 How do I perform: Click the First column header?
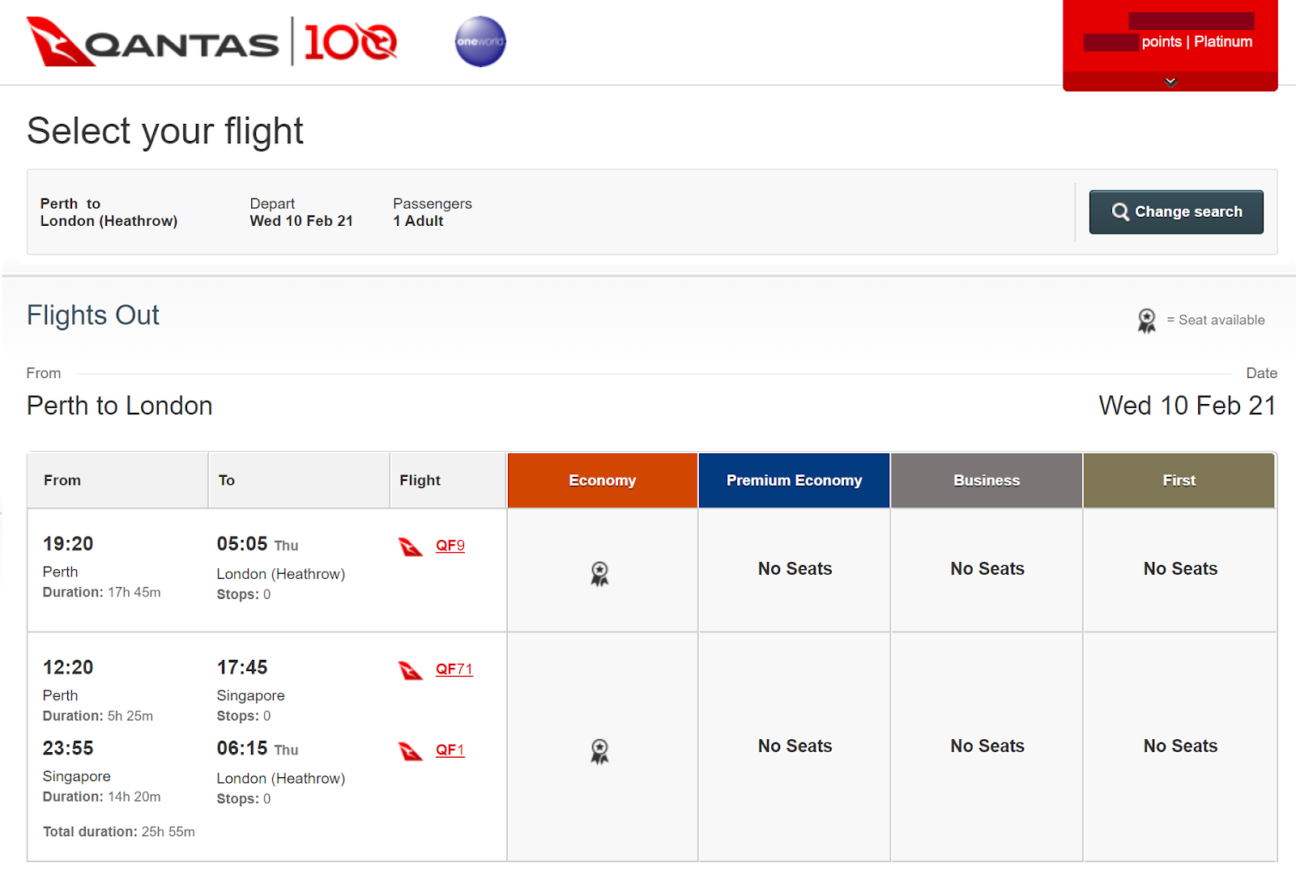(1179, 481)
